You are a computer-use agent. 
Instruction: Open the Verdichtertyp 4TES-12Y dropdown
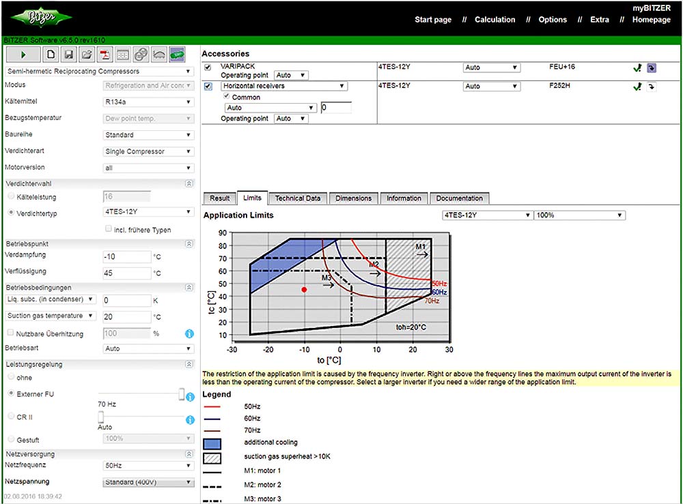pos(148,212)
